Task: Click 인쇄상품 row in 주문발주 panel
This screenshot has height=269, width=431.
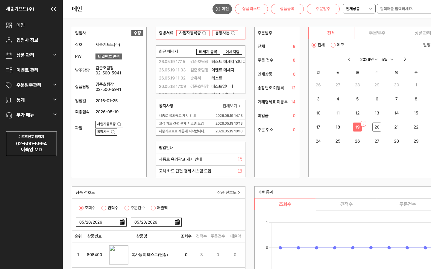Action: [x=277, y=74]
